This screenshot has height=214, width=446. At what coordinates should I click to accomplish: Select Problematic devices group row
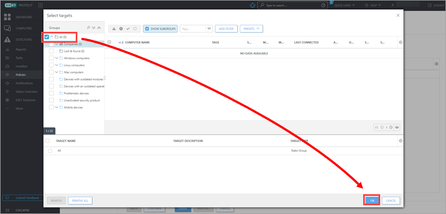tap(77, 93)
